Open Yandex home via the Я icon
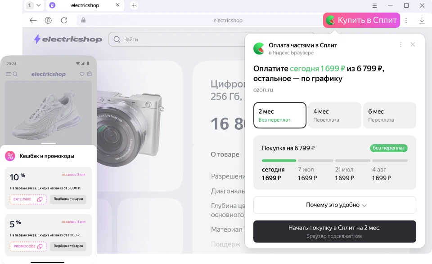432x264 pixels. [x=48, y=20]
